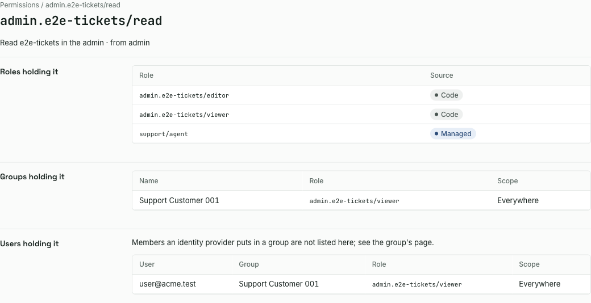The width and height of the screenshot is (591, 303).
Task: Click the 'Groups holding it' section label
Action: [x=32, y=176]
